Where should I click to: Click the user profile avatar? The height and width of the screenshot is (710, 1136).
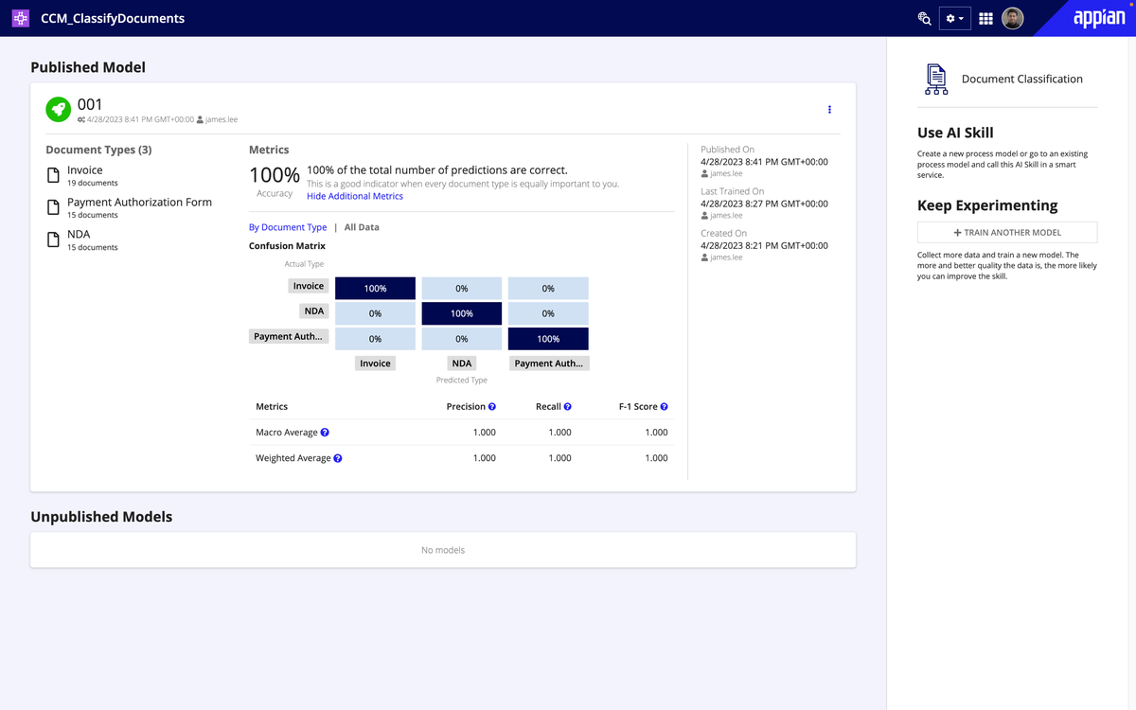[1012, 18]
